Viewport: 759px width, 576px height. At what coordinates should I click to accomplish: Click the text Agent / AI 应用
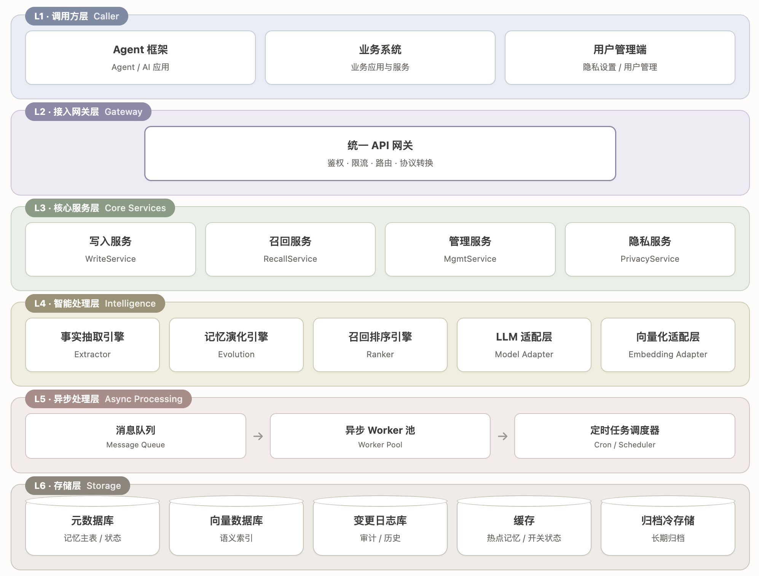tap(140, 67)
